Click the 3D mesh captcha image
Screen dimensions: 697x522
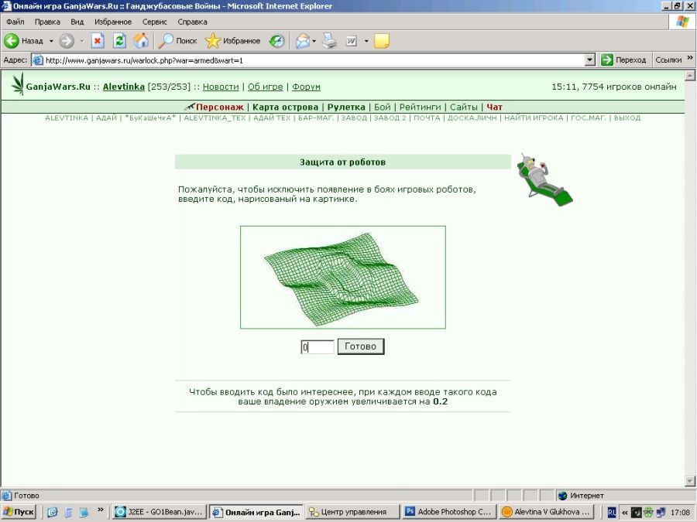[x=343, y=278]
